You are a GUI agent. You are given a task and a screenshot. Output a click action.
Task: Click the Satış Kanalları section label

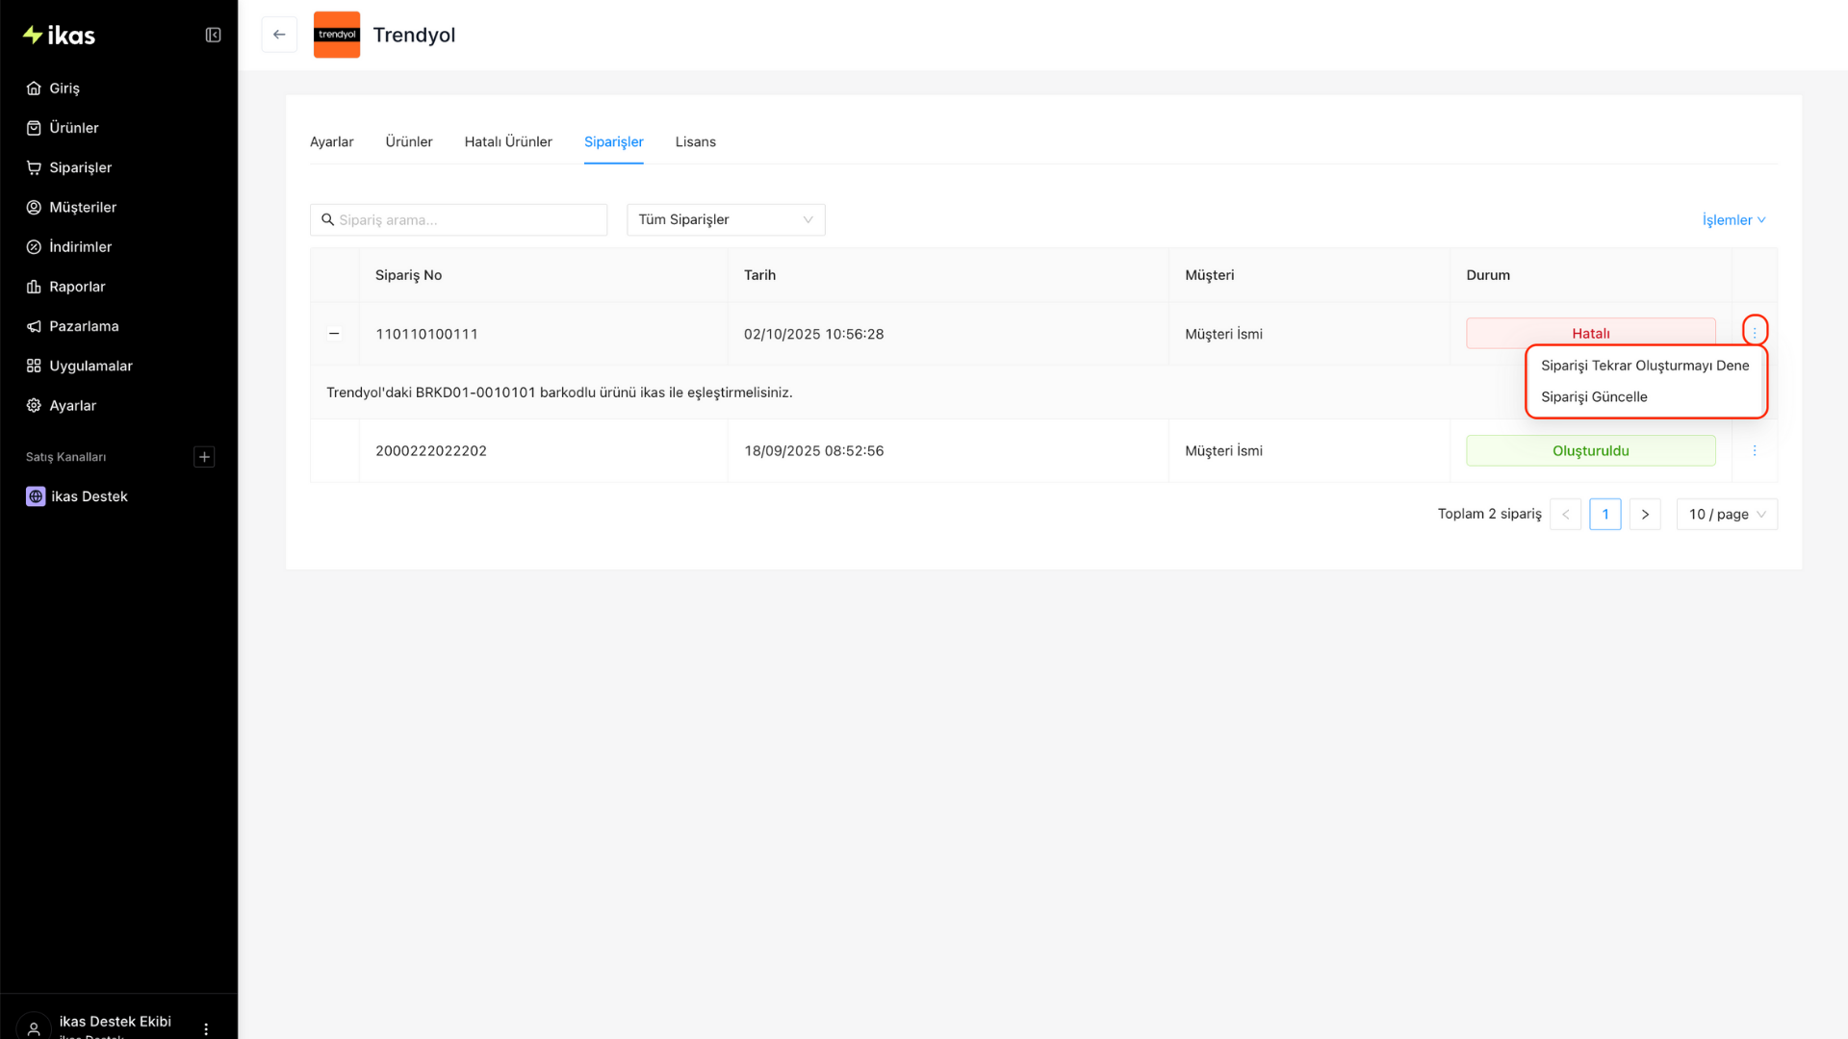(x=65, y=457)
